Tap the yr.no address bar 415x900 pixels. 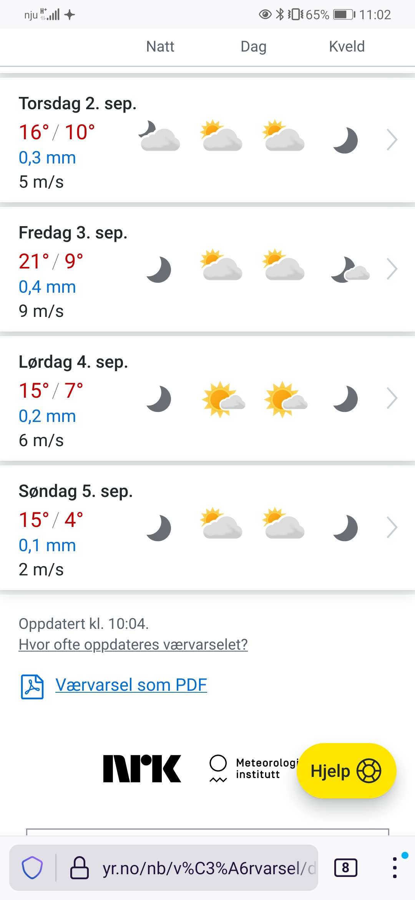pyautogui.click(x=207, y=868)
